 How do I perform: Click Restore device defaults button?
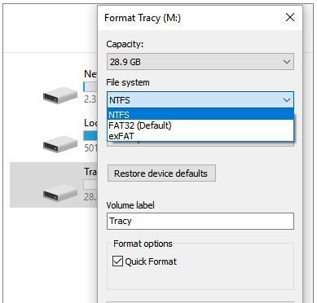(x=161, y=173)
